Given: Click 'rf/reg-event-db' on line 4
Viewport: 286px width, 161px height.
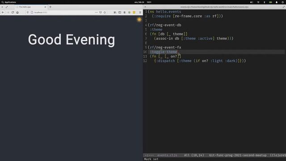Looking at the screenshot, I should [x=165, y=25].
